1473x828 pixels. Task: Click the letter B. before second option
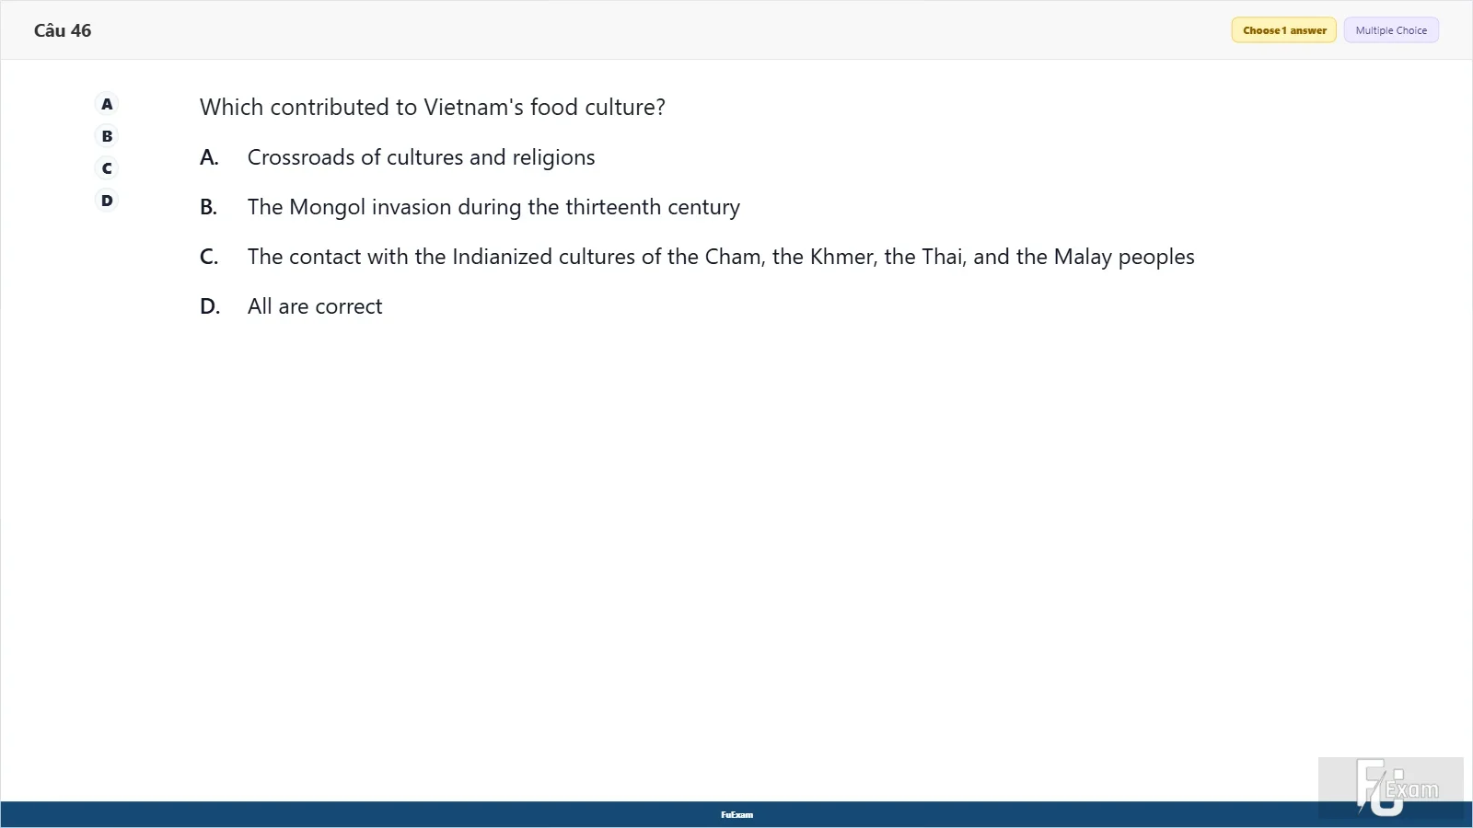(209, 207)
